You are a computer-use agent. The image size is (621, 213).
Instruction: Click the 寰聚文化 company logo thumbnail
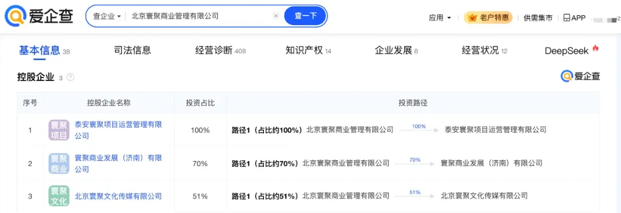tap(59, 196)
